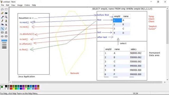Open the Edit menu
The image size is (169, 95).
[8, 5]
